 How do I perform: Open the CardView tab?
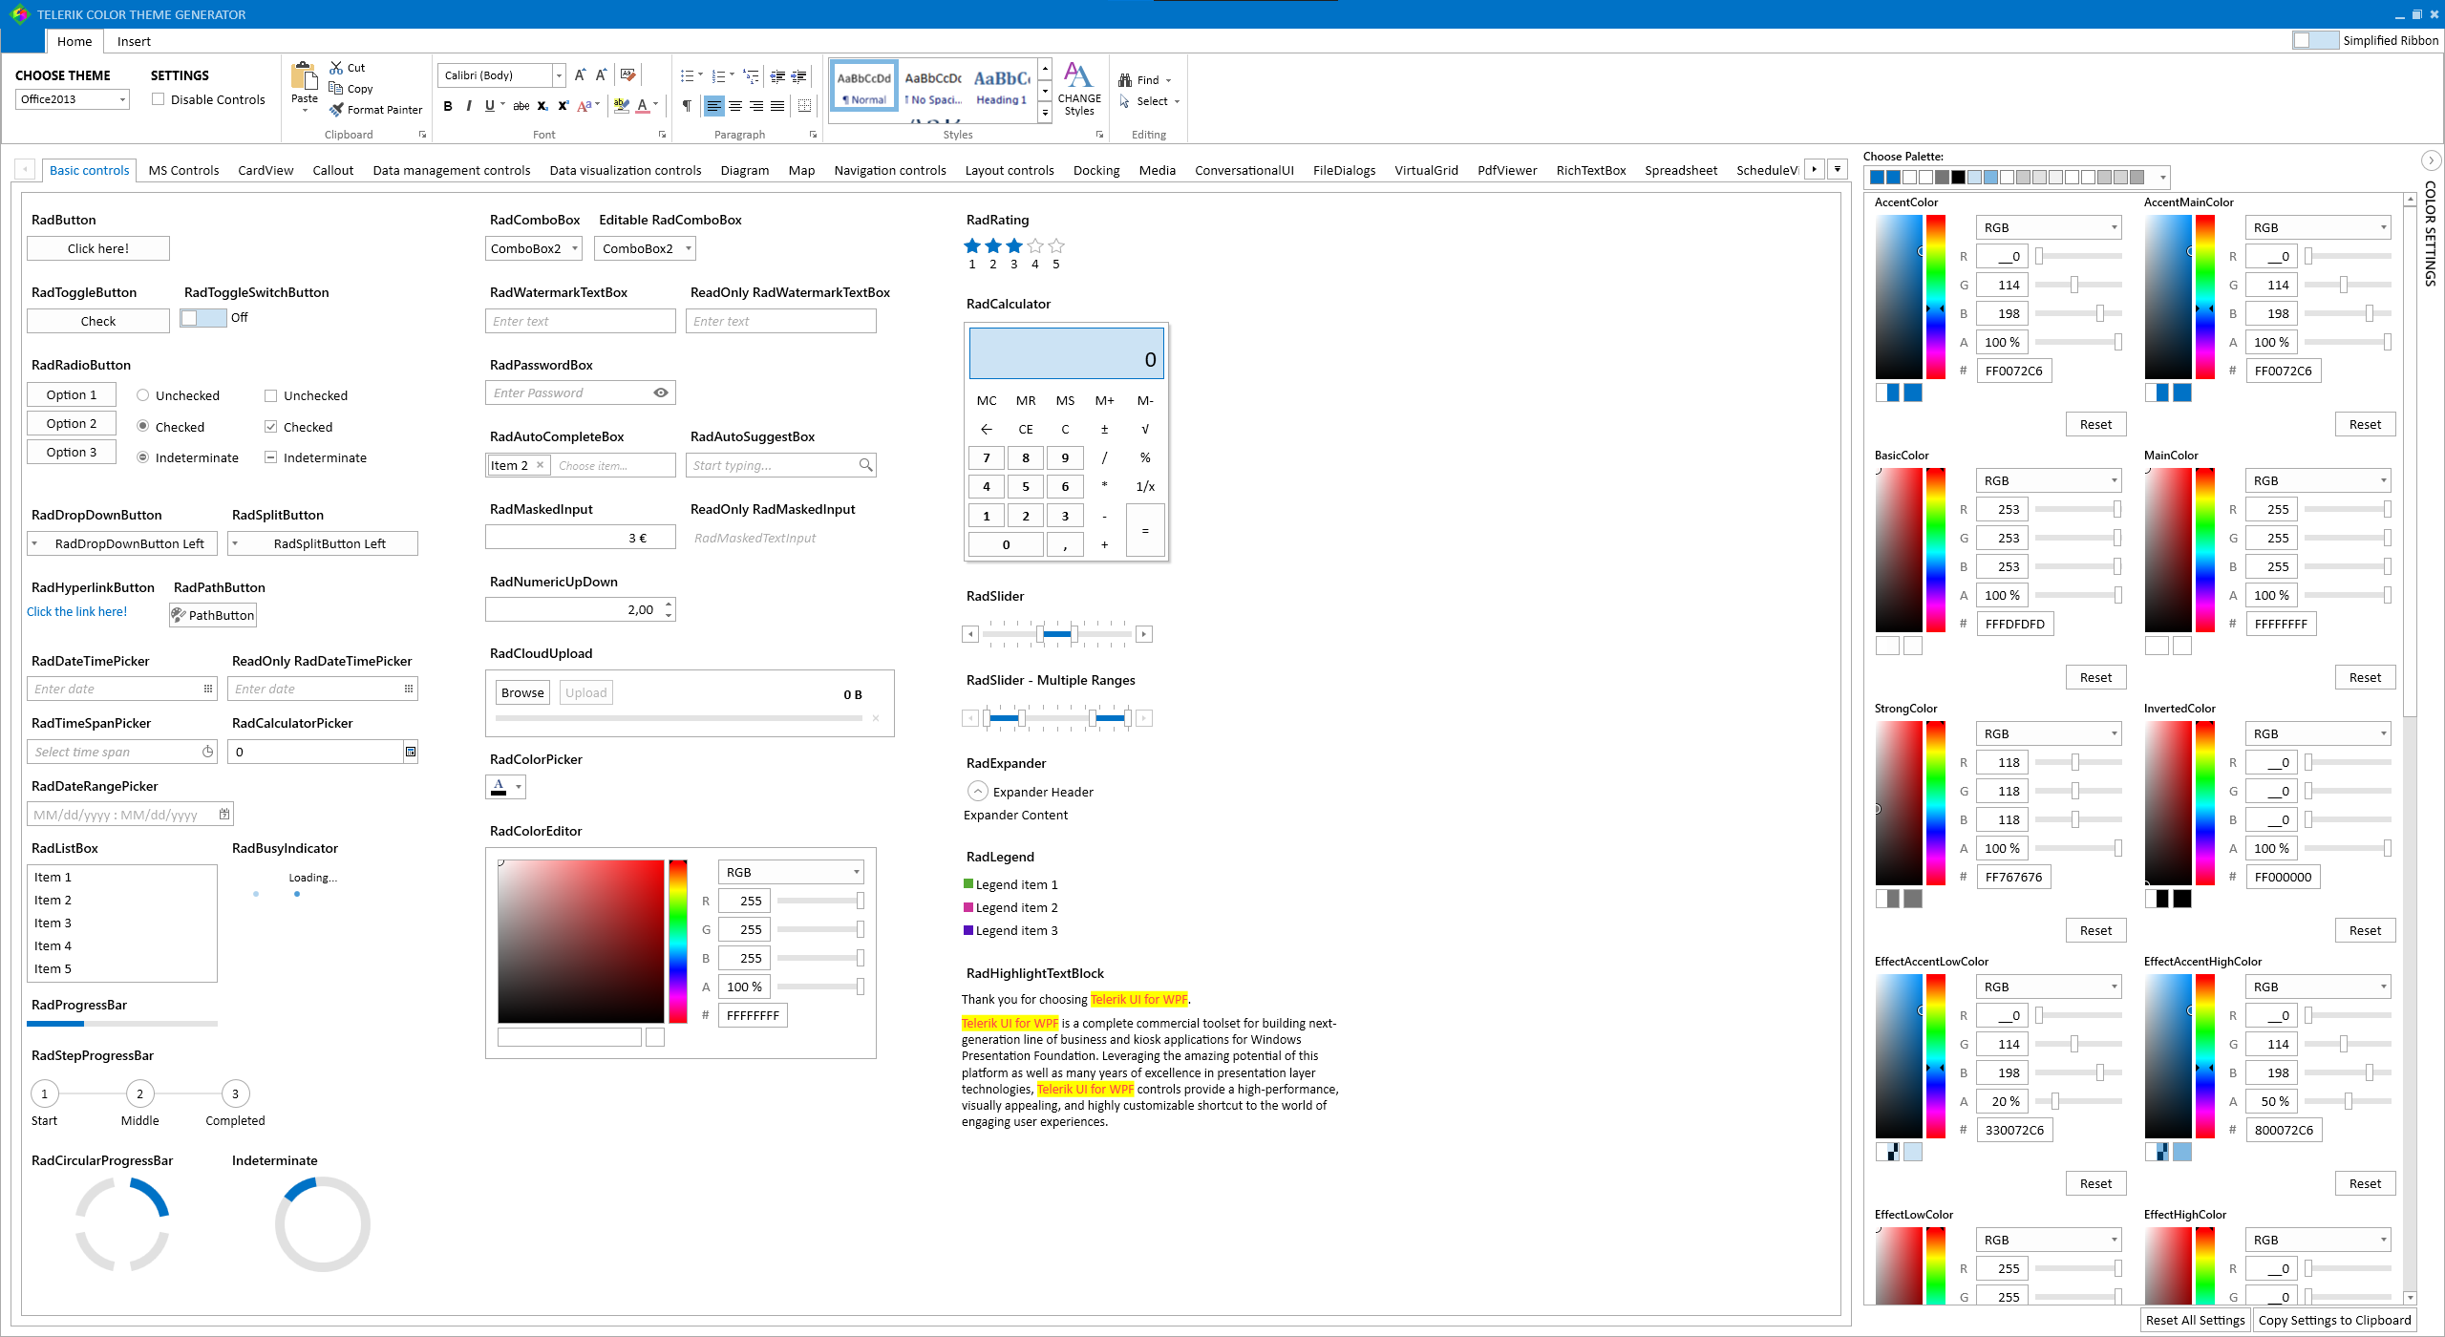[x=266, y=170]
